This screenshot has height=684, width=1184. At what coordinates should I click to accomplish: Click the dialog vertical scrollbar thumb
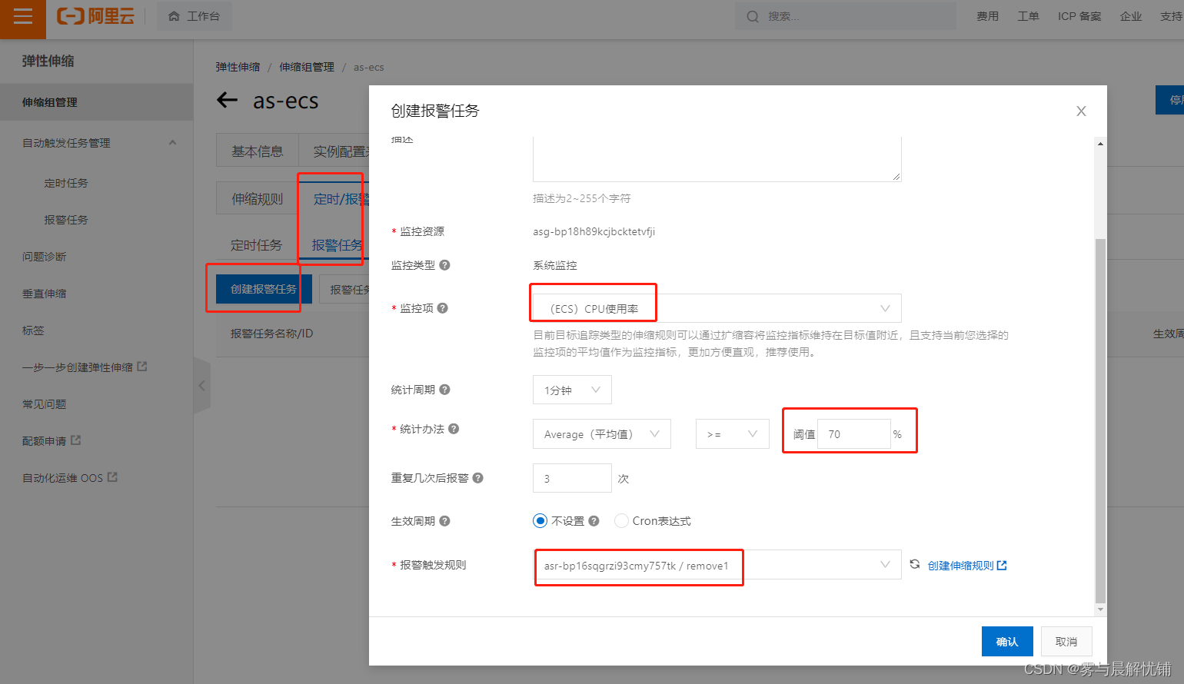tap(1100, 420)
